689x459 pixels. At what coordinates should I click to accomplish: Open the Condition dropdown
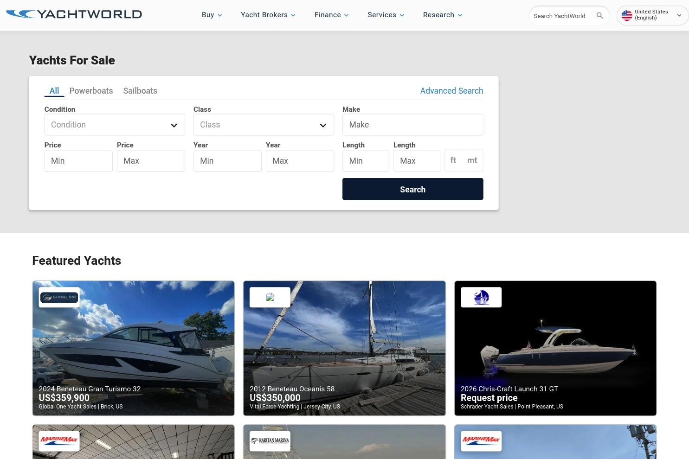click(115, 125)
